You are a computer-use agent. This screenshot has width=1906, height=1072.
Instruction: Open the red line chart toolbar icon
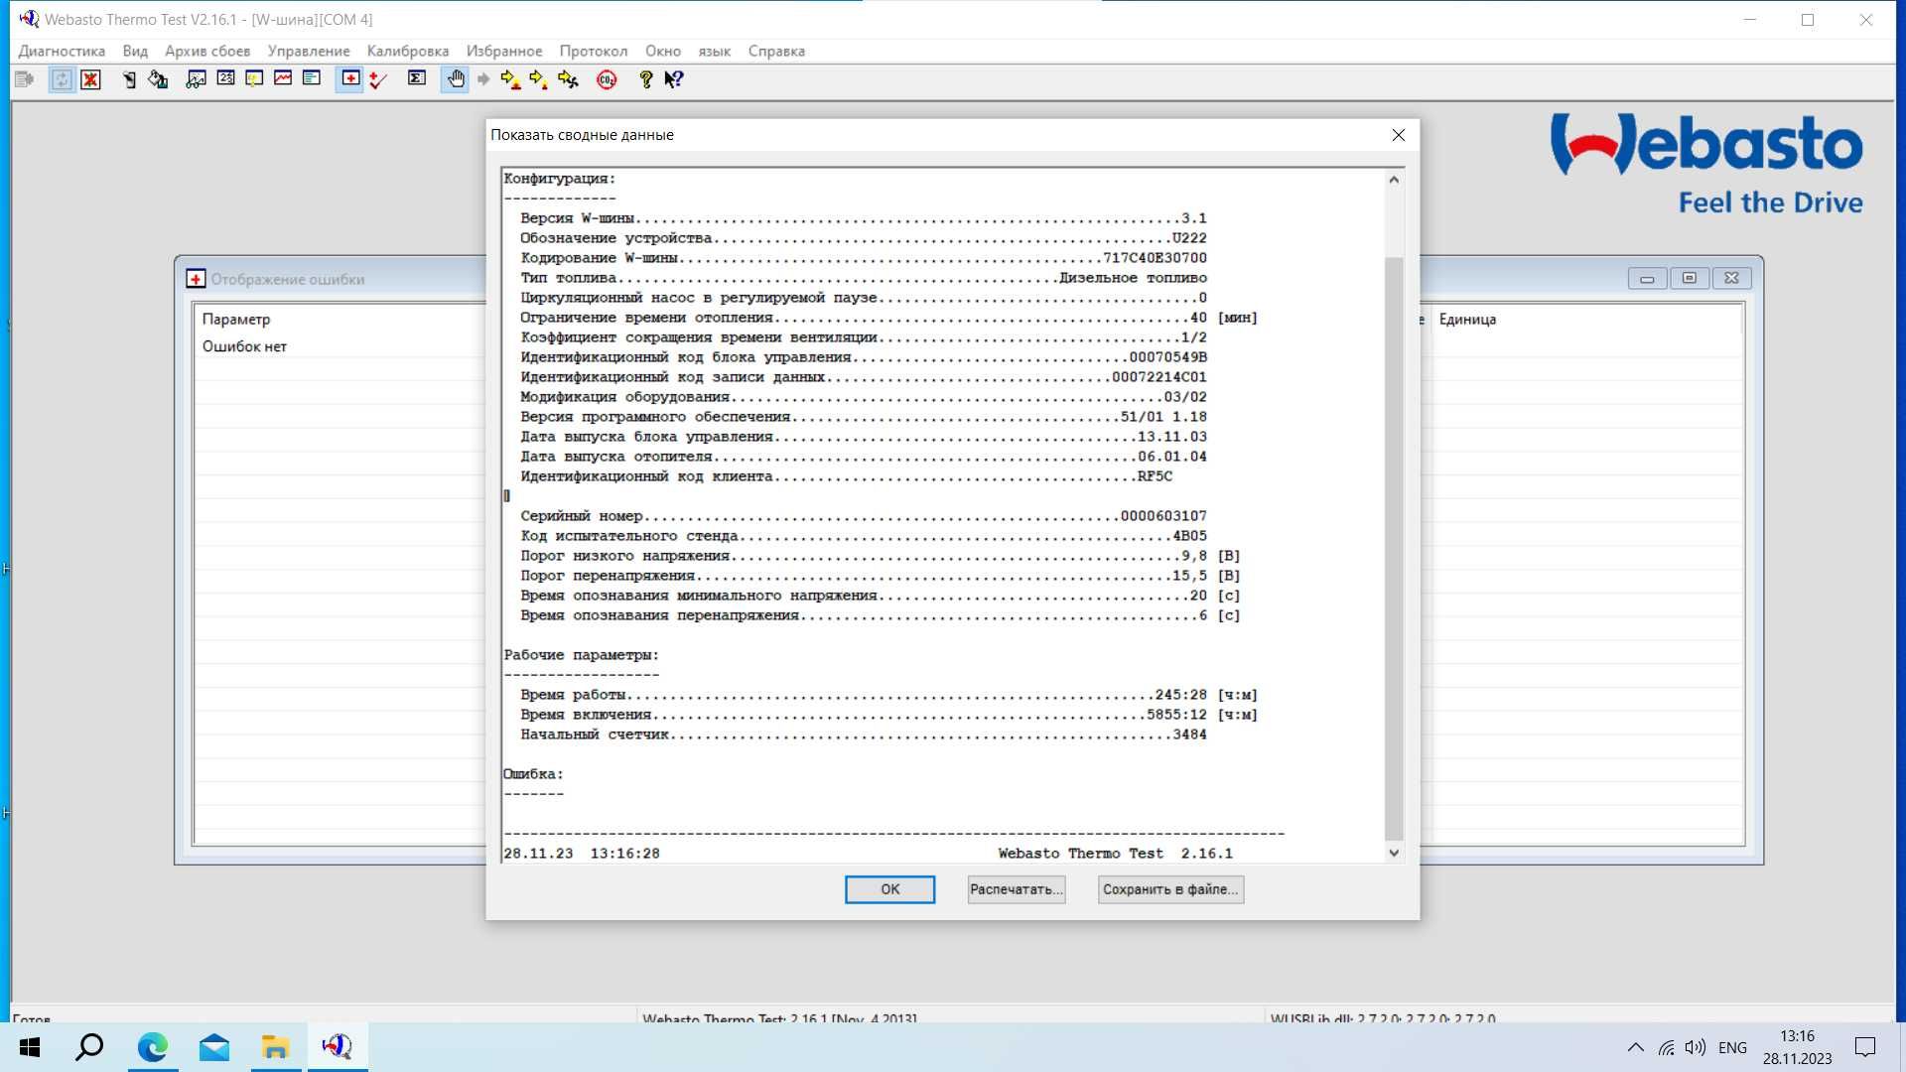(283, 78)
